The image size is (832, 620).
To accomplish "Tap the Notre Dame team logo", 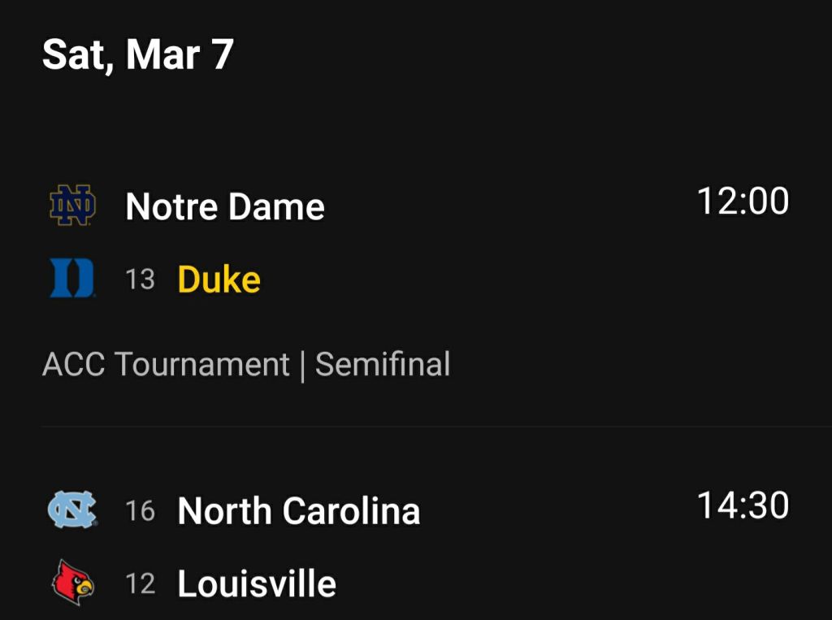I will (72, 206).
